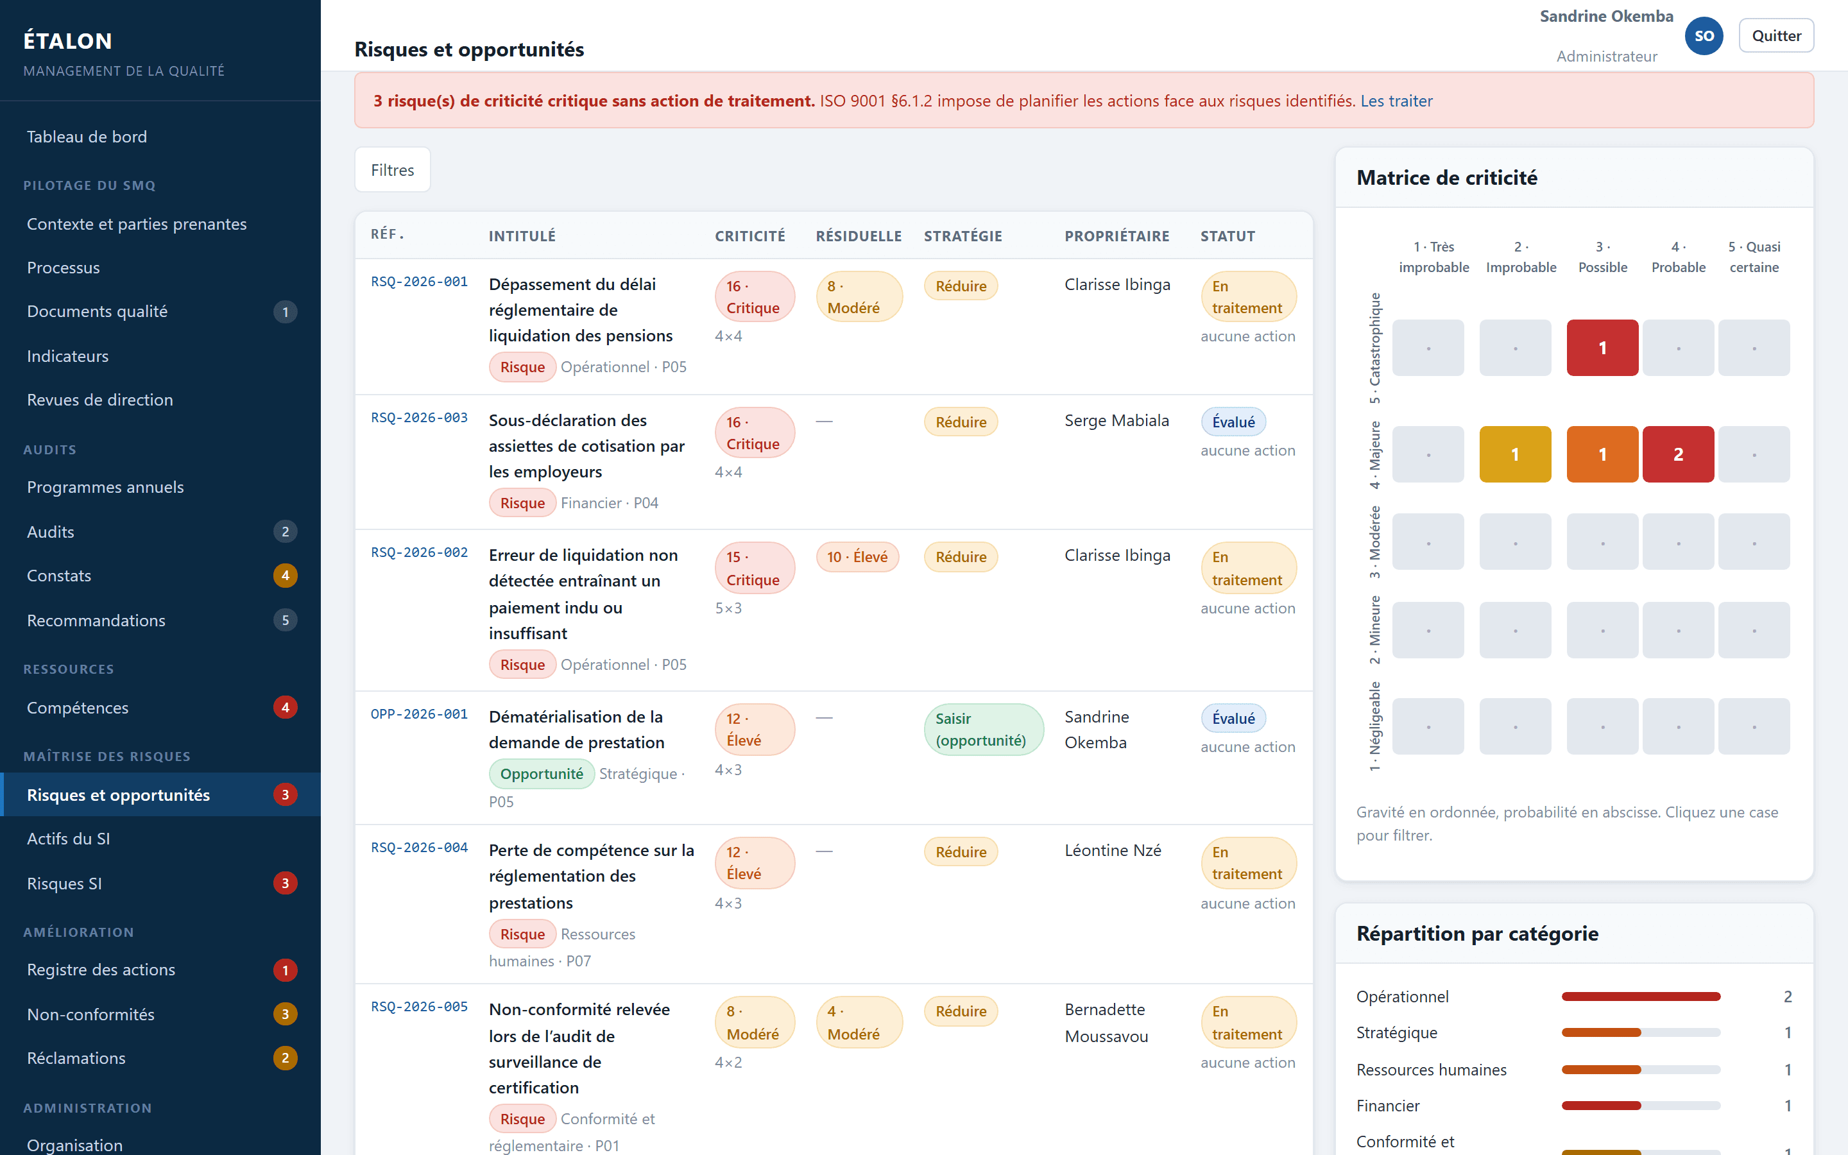
Task: Open risk RSQ-2026-004 reference
Action: [419, 848]
